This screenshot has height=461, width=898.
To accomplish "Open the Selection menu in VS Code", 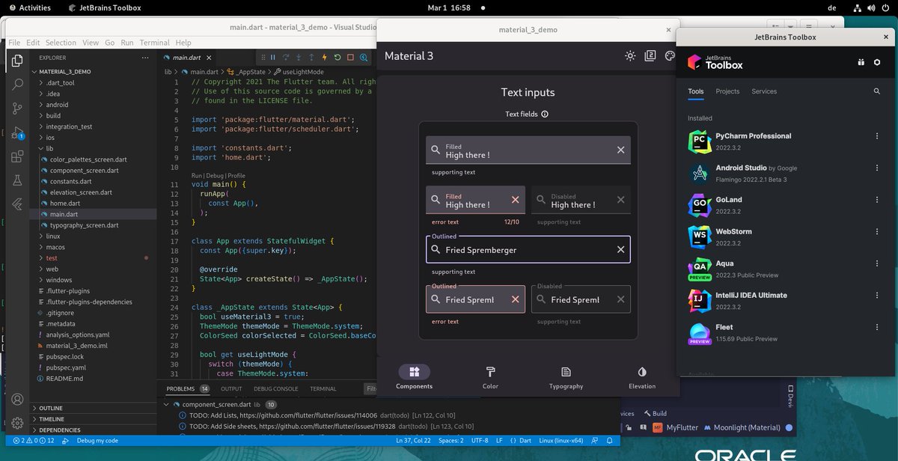I will point(61,43).
